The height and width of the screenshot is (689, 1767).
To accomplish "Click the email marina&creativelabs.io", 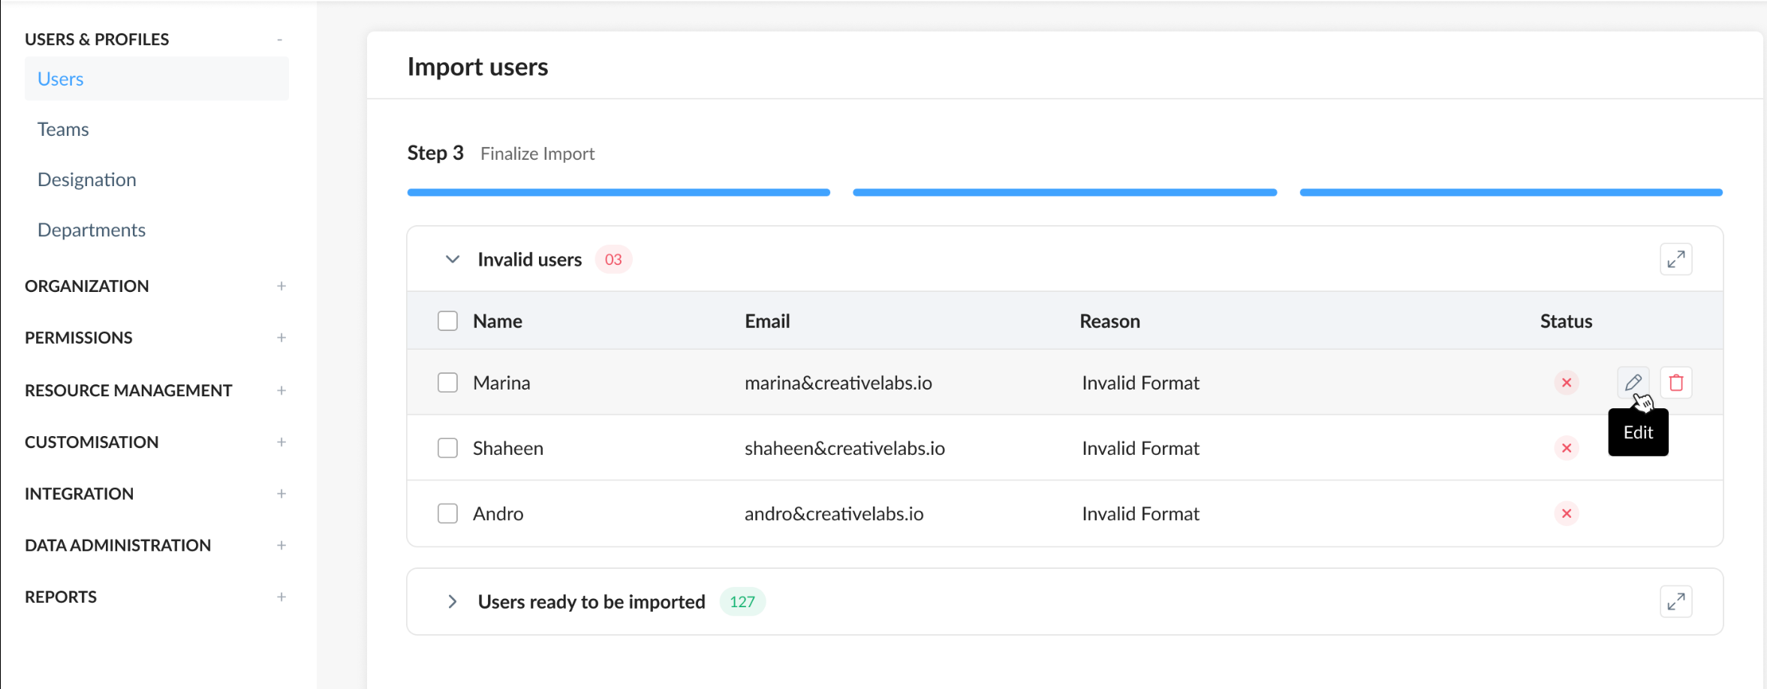I will tap(838, 383).
